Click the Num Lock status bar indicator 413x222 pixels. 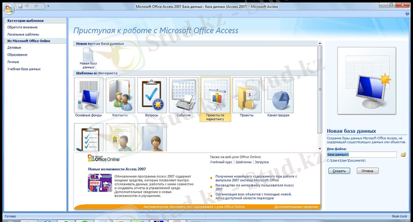click(x=399, y=216)
